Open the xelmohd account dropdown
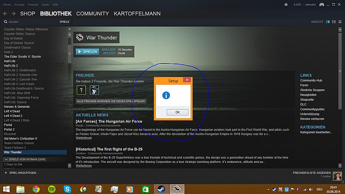 [310, 5]
